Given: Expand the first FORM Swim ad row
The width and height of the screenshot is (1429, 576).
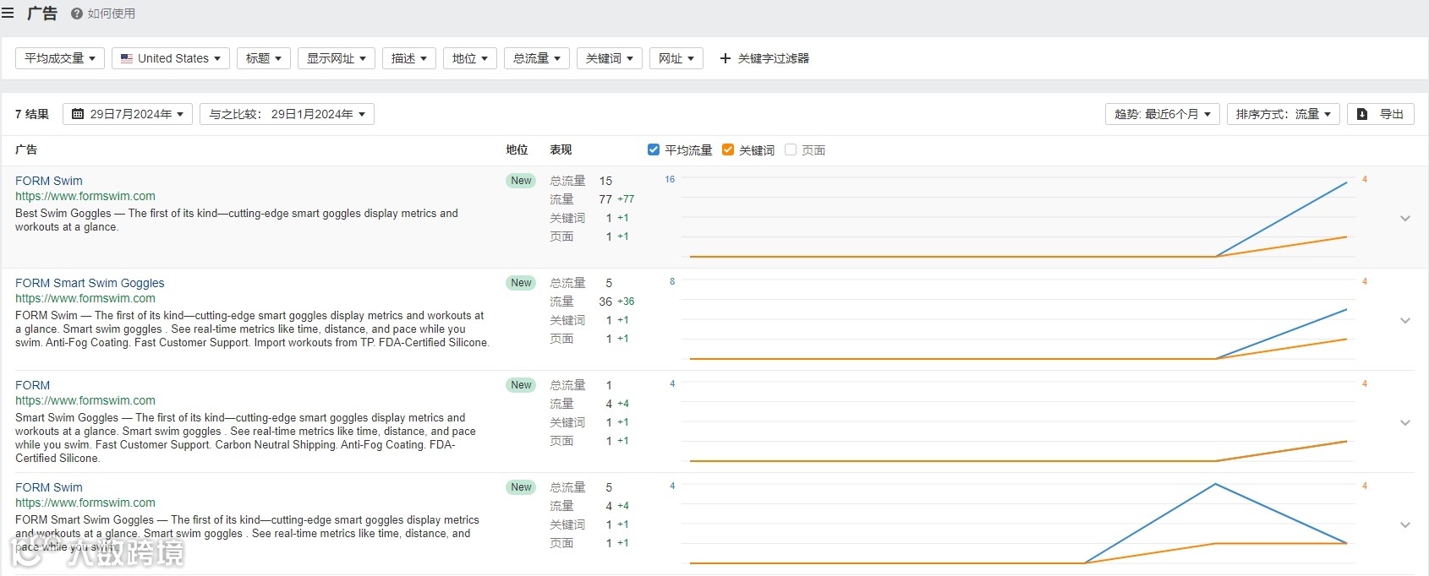Looking at the screenshot, I should coord(1405,218).
